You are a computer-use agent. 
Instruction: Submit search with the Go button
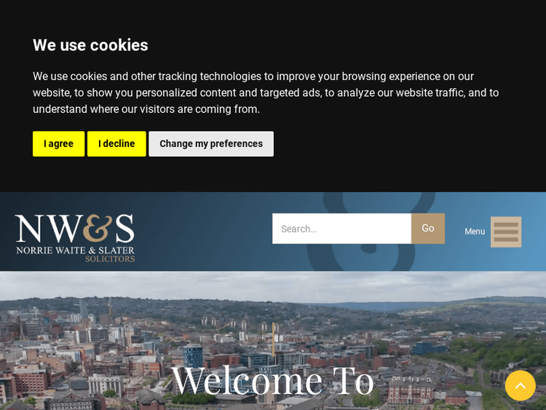point(428,229)
